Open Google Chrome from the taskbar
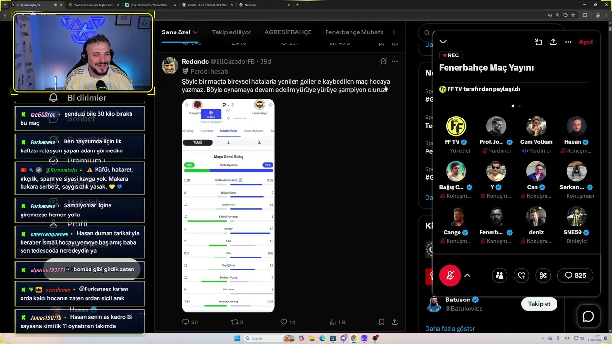Image resolution: width=612 pixels, height=344 pixels. (354, 338)
